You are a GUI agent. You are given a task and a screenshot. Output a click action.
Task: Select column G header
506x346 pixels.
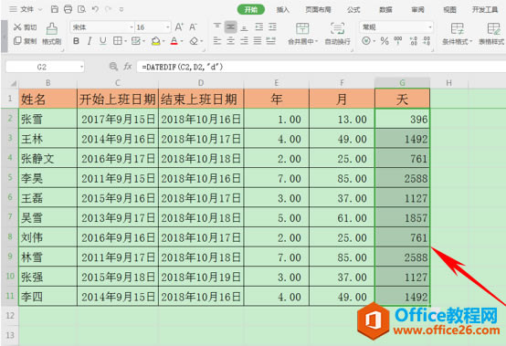(x=402, y=83)
